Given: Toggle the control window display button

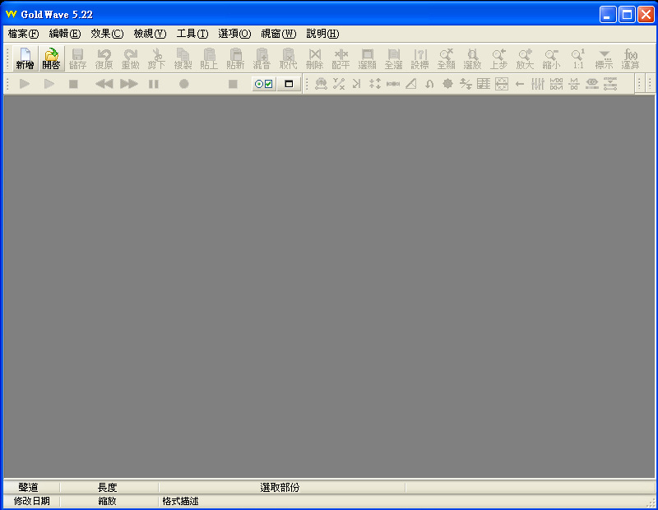Looking at the screenshot, I should (x=289, y=84).
